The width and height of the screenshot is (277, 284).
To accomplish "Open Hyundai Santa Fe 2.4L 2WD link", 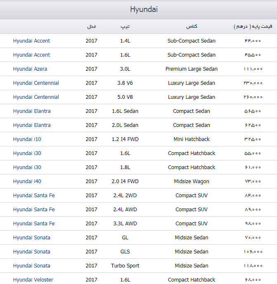I will [34, 196].
